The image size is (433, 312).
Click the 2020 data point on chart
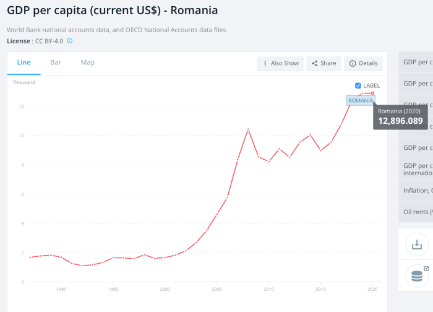click(372, 93)
